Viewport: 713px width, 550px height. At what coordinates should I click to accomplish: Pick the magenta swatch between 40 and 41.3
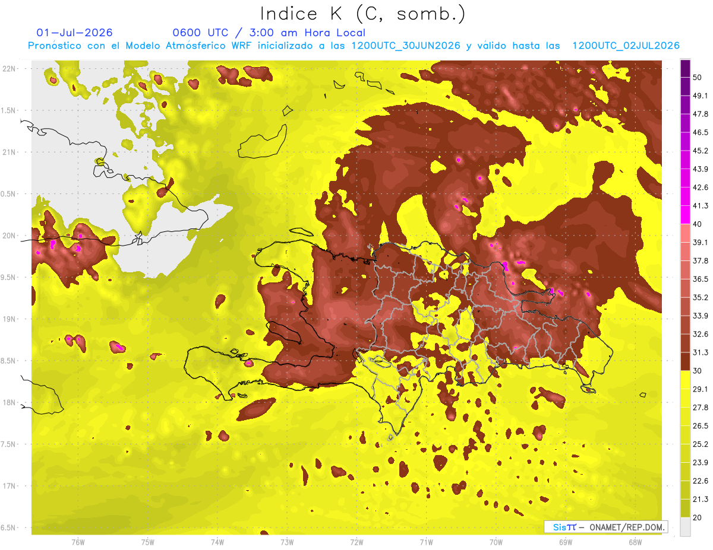click(x=685, y=215)
